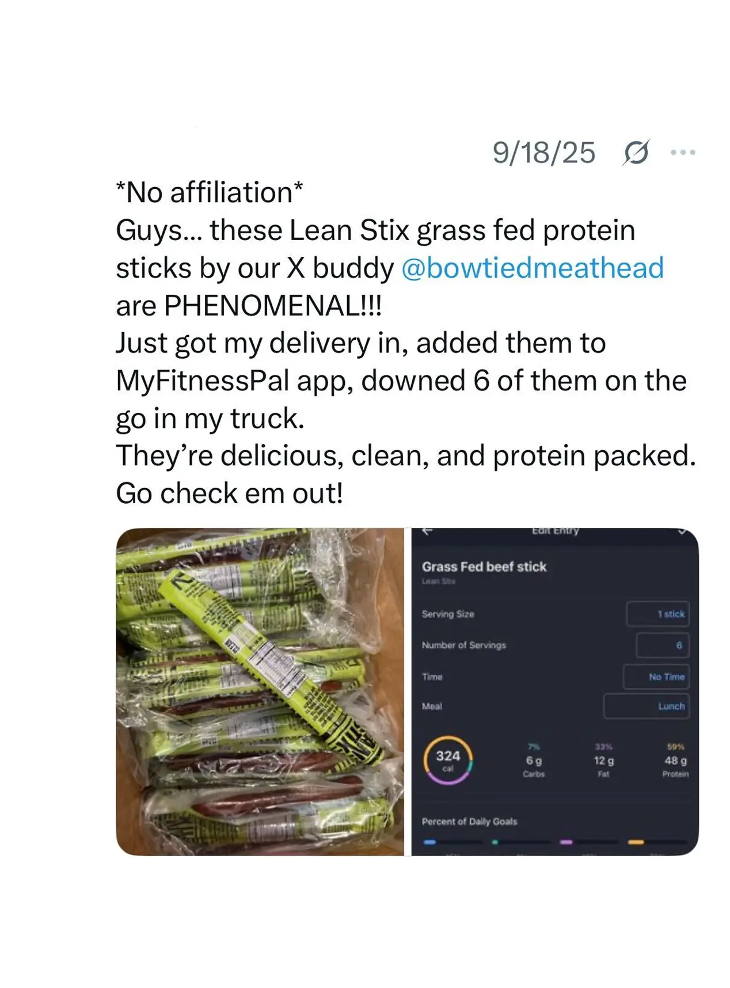The height and width of the screenshot is (988, 730).
Task: Open the beef sticks package photo
Action: tap(260, 691)
